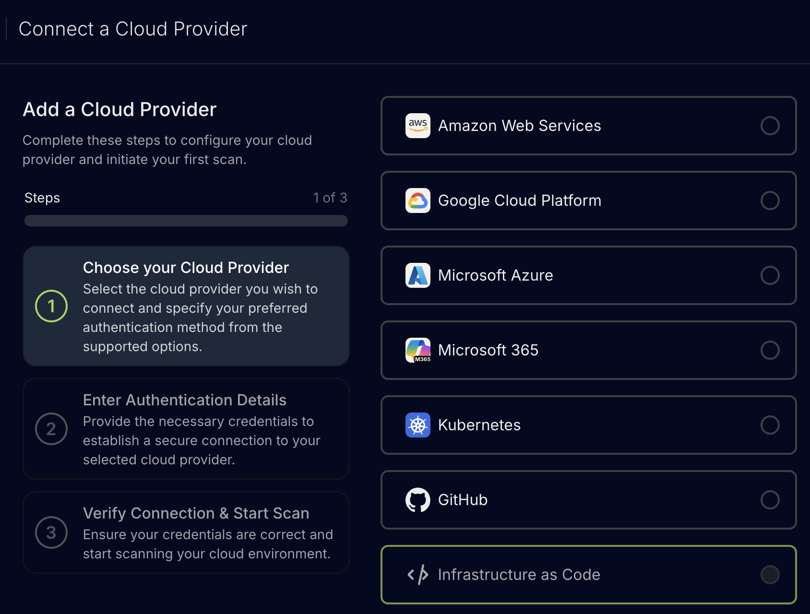
Task: Click the Microsoft 365 logo
Action: (417, 350)
